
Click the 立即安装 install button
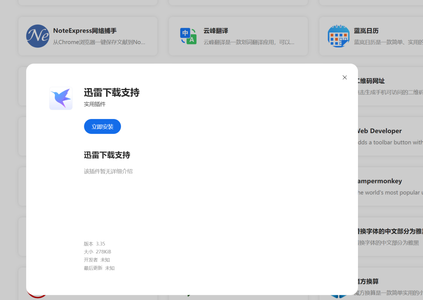click(x=102, y=127)
